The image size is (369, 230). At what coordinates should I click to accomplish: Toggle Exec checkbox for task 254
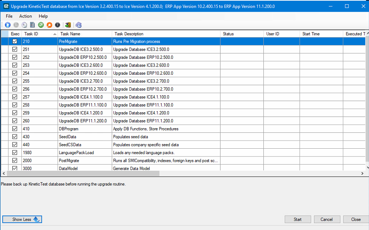(15, 73)
